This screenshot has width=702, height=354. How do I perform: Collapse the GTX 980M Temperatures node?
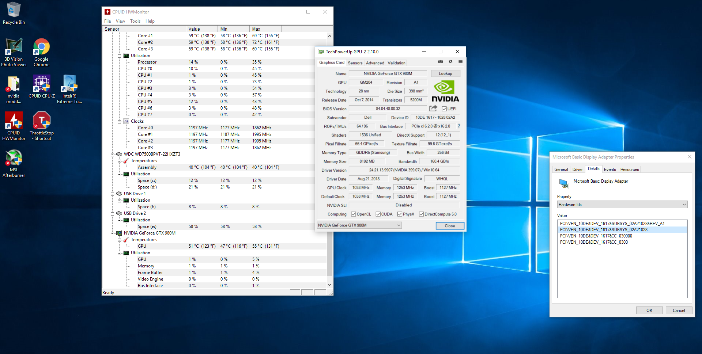click(x=119, y=240)
